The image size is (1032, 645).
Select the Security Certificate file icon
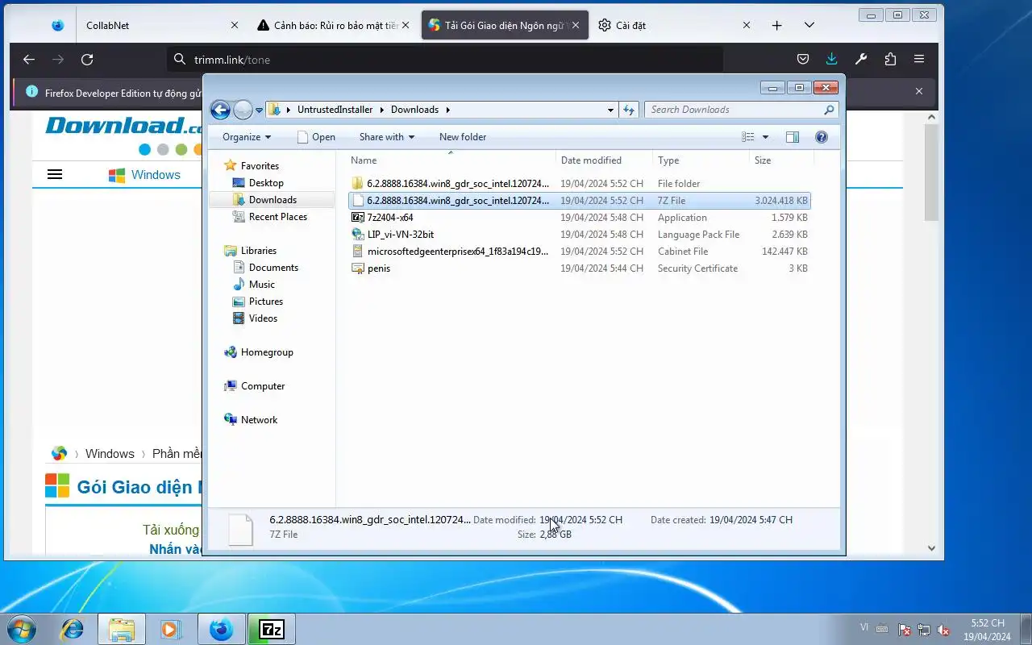pos(358,268)
